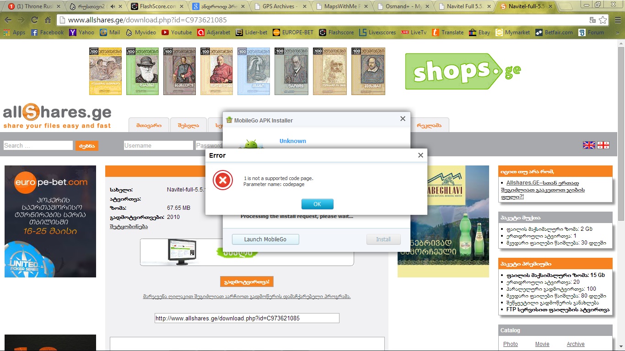
Task: Open the Facebook bookmark
Action: click(47, 32)
